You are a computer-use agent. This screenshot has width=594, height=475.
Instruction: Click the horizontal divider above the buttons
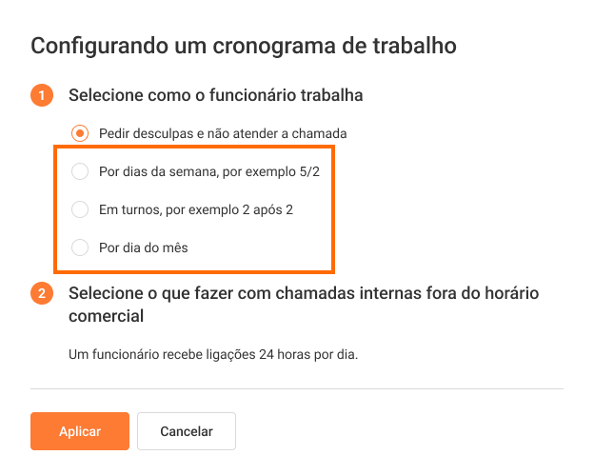[297, 388]
